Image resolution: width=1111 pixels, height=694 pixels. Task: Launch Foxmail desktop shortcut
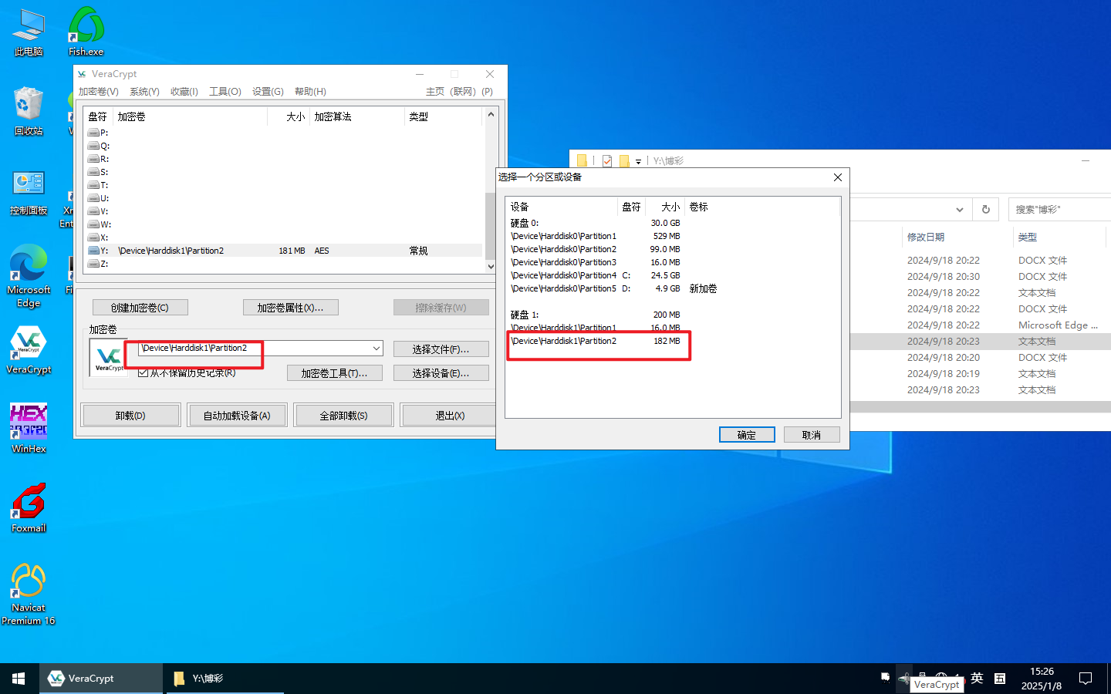29,508
